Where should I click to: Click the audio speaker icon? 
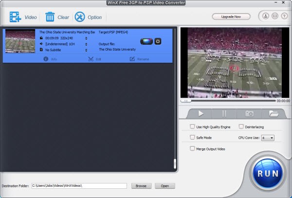[x=41, y=44]
